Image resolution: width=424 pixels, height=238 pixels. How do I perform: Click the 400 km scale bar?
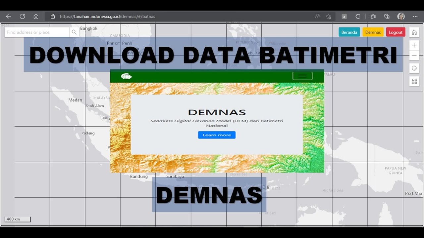tap(18, 219)
